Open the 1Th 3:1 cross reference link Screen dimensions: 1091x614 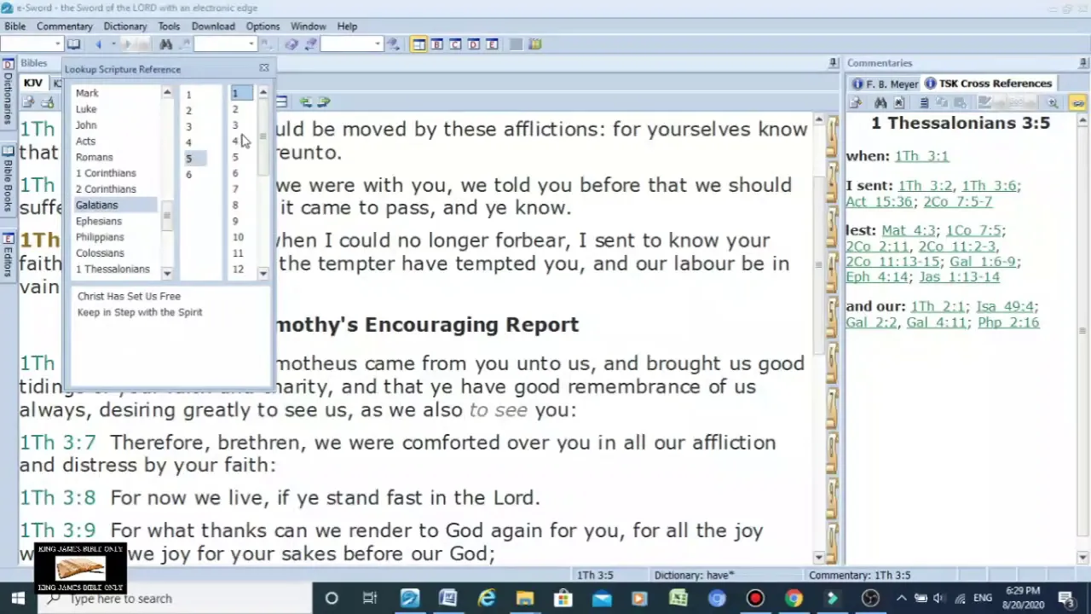921,156
